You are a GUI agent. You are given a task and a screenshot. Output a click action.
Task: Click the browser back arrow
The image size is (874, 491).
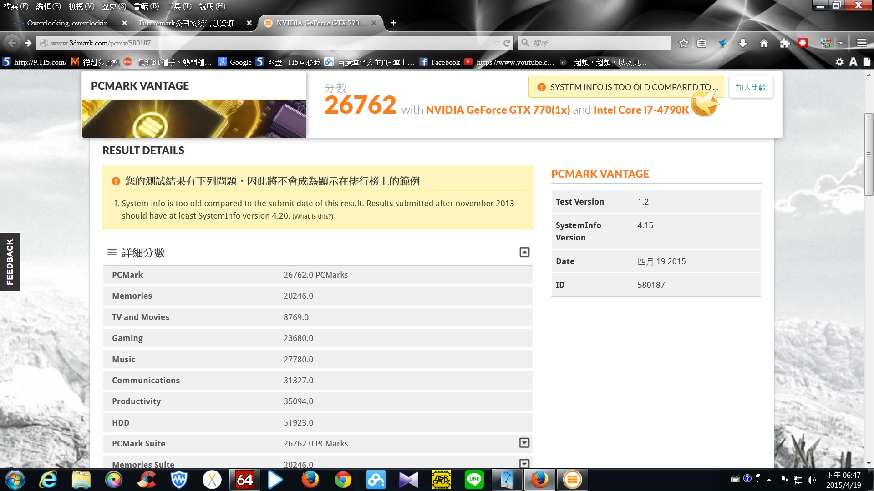point(12,43)
